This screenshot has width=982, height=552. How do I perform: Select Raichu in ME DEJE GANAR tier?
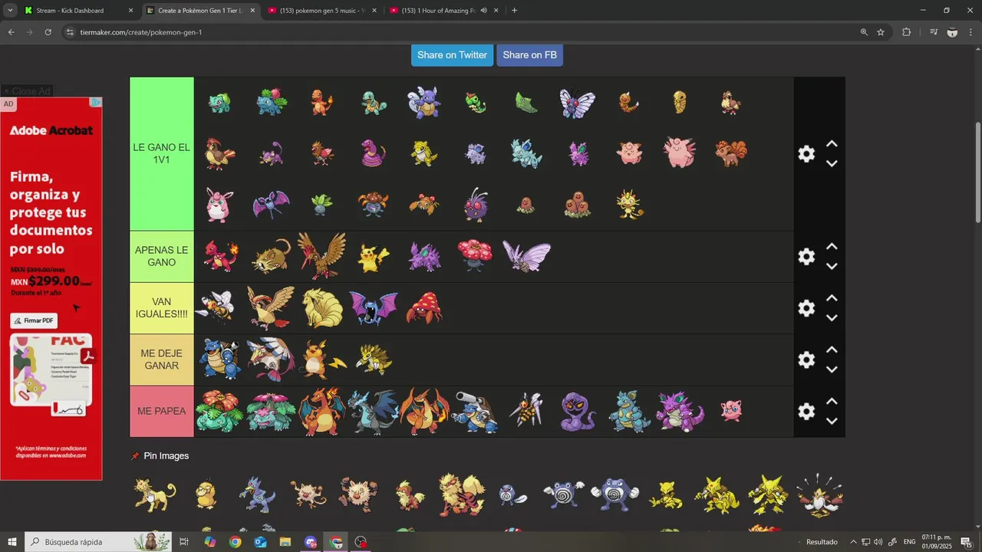pyautogui.click(x=321, y=360)
